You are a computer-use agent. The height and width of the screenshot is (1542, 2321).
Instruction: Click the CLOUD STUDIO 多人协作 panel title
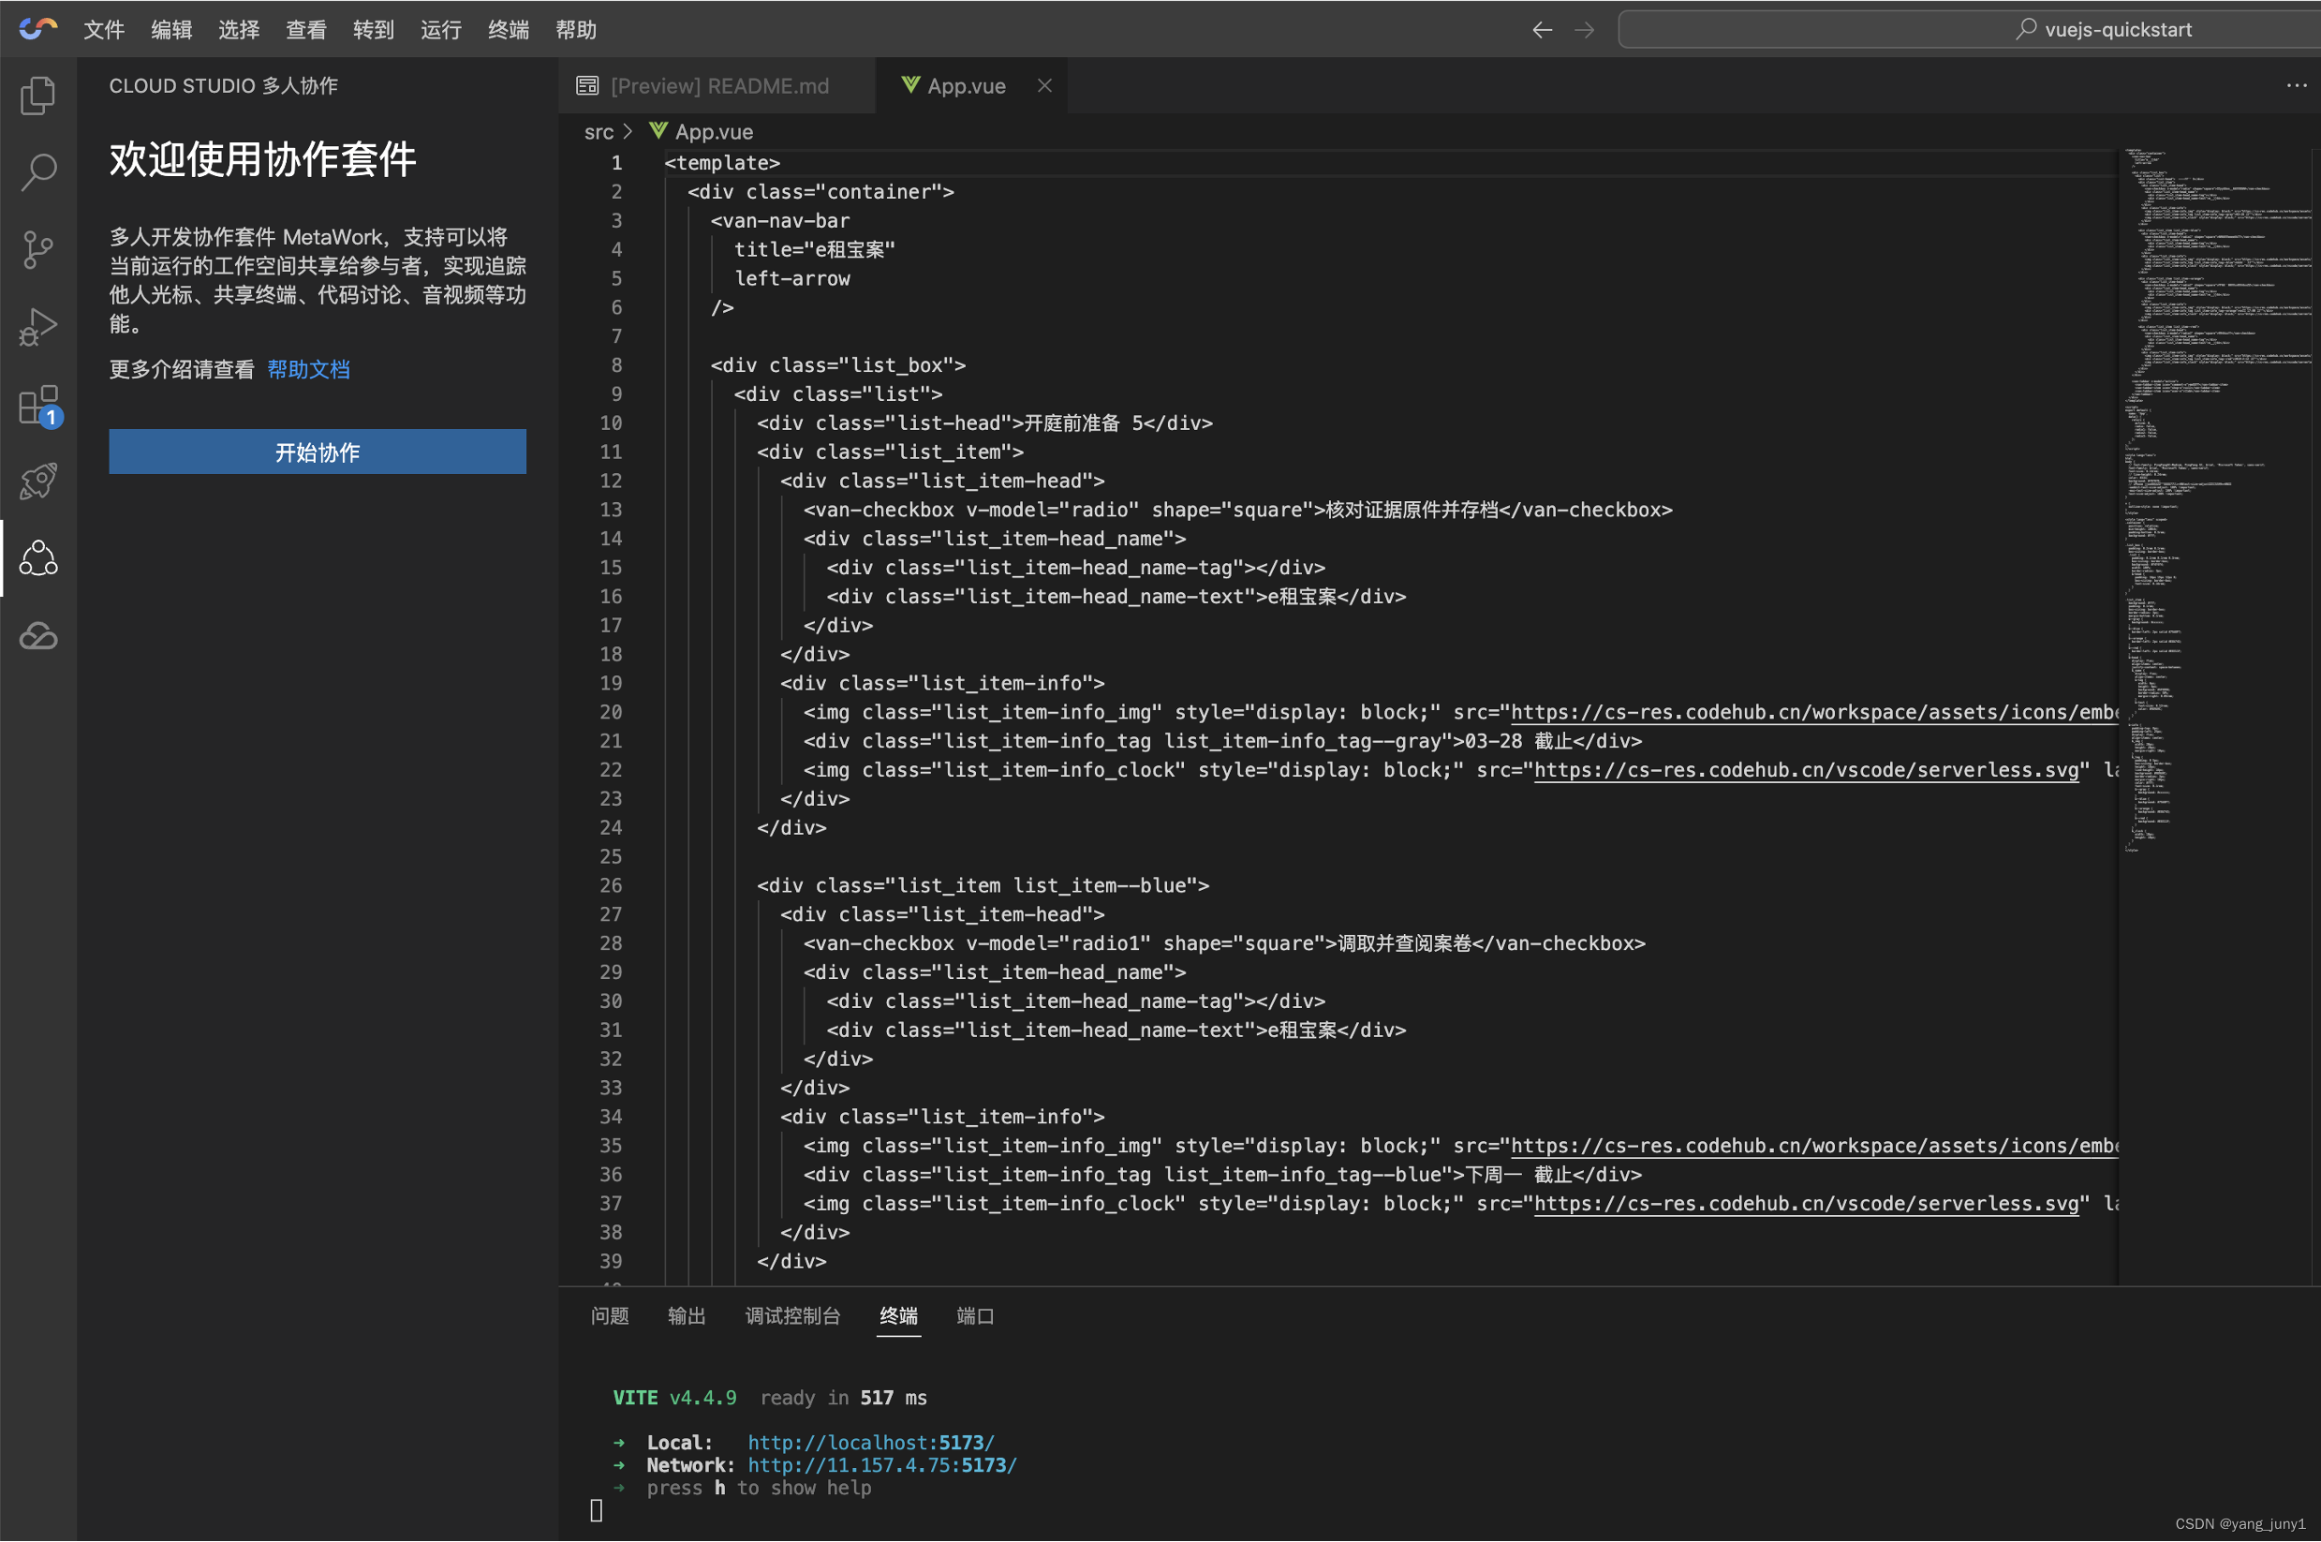(x=223, y=85)
